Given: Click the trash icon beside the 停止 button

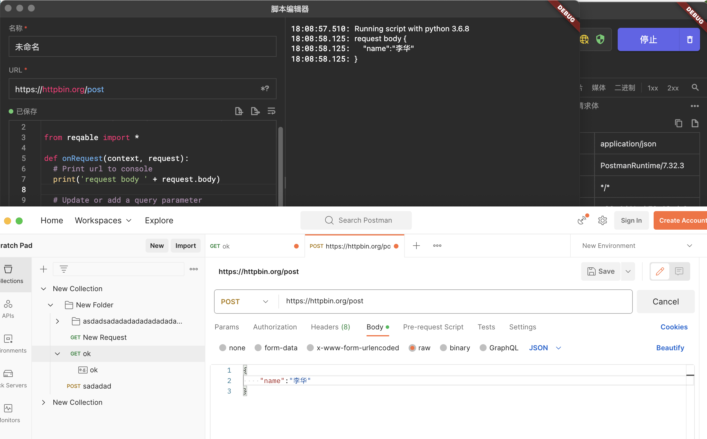Looking at the screenshot, I should tap(690, 39).
